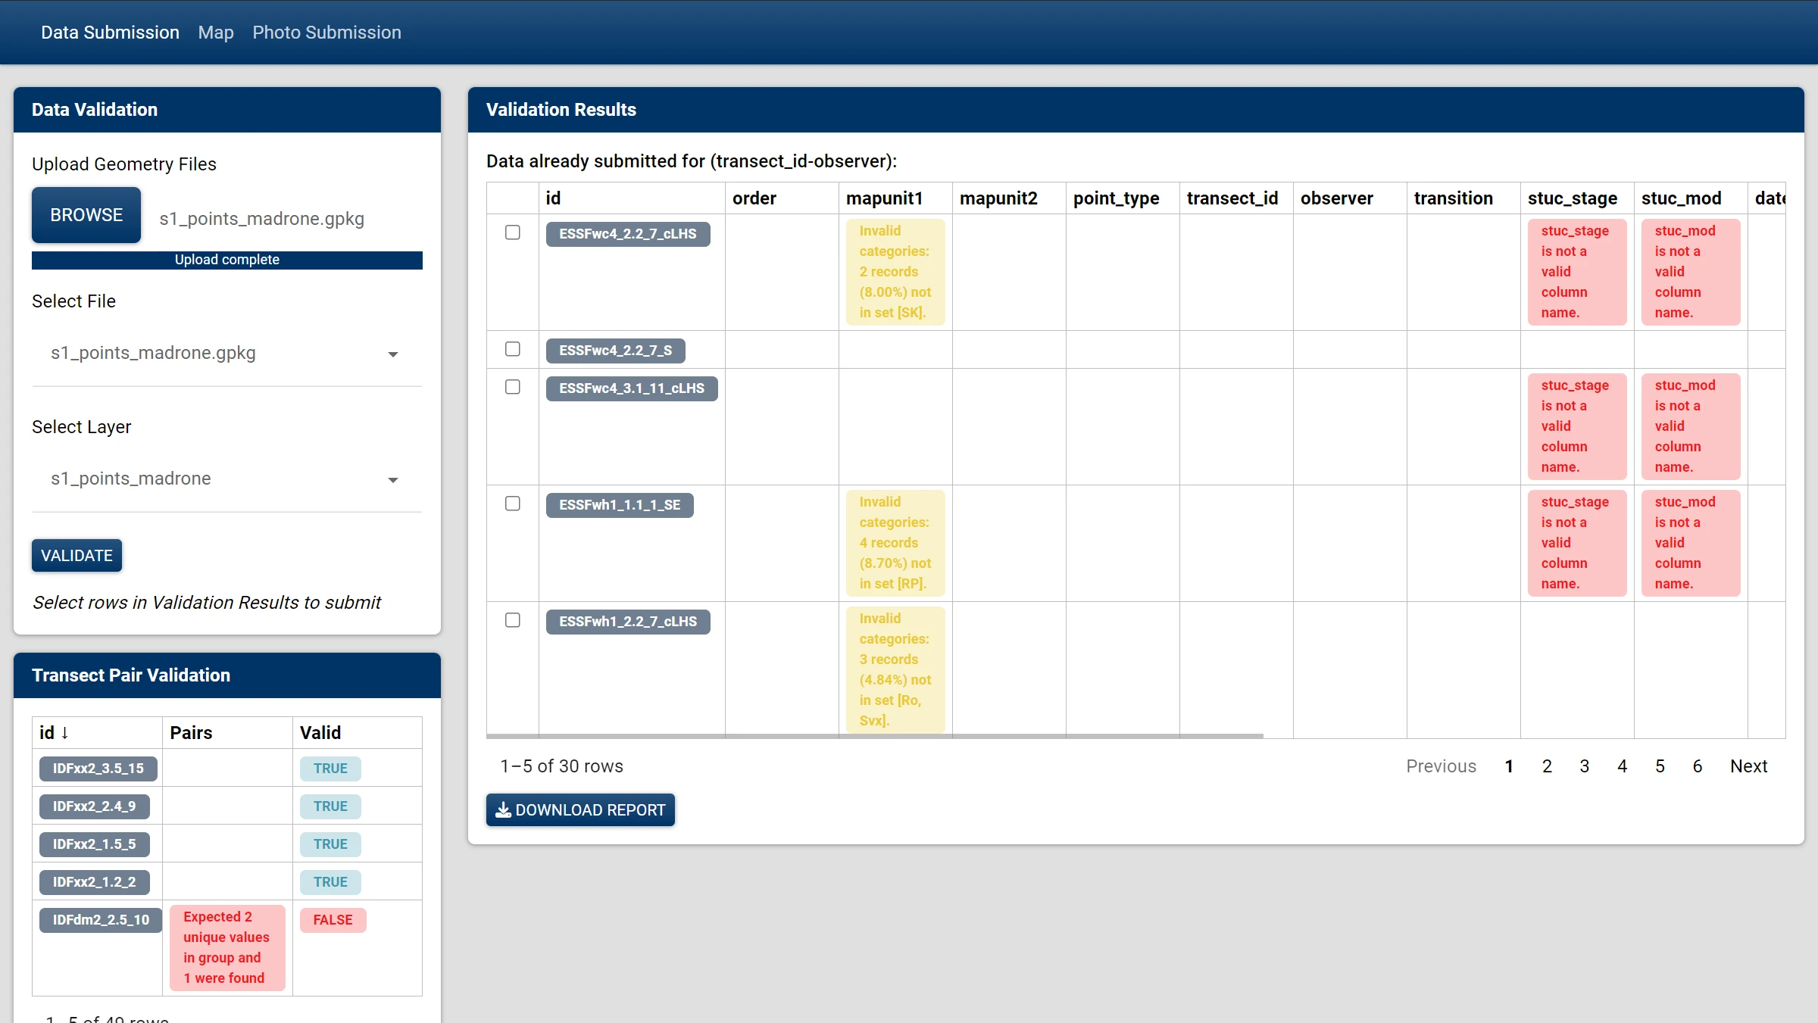Toggle checkbox for ESSFwh1_2.2_7_cLHS row
The height and width of the screenshot is (1023, 1818).
[513, 620]
